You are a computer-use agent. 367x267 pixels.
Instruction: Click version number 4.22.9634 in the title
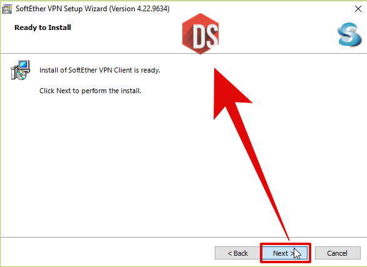[x=152, y=9]
